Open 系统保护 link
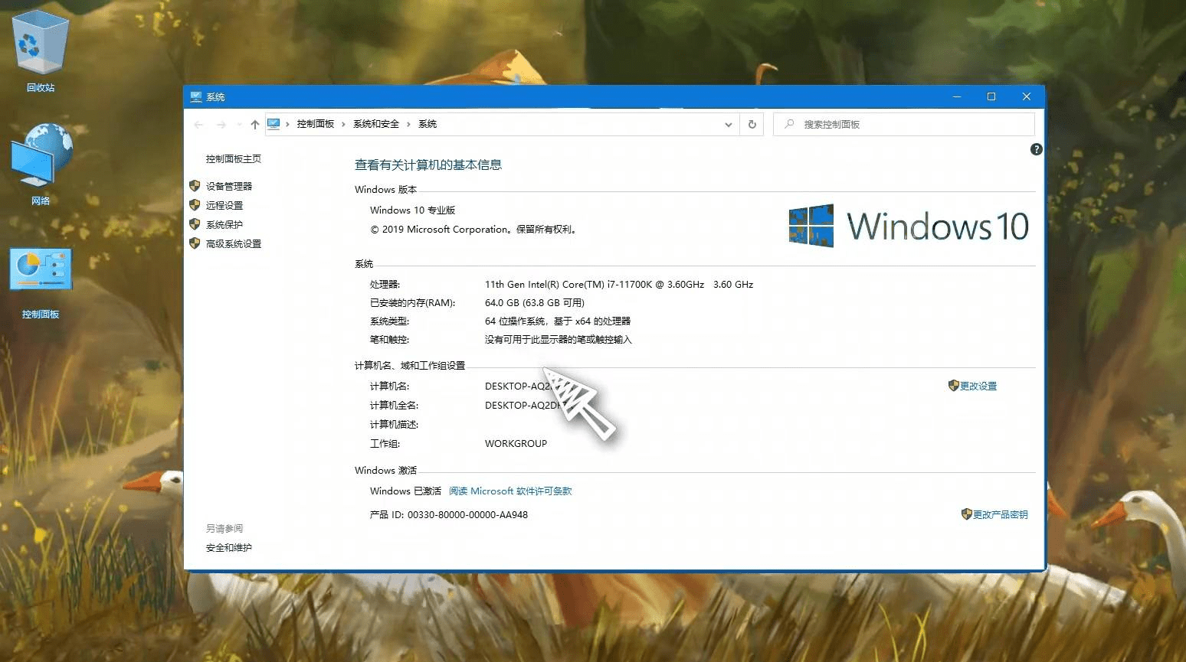This screenshot has width=1186, height=662. tap(224, 224)
